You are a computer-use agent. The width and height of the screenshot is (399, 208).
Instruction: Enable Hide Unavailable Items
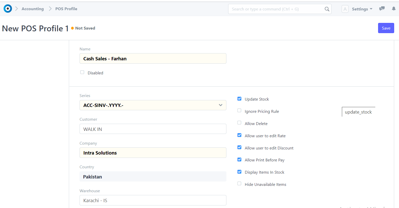click(x=239, y=183)
